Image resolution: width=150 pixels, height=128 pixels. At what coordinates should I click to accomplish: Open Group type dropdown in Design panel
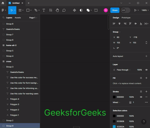click(x=116, y=32)
